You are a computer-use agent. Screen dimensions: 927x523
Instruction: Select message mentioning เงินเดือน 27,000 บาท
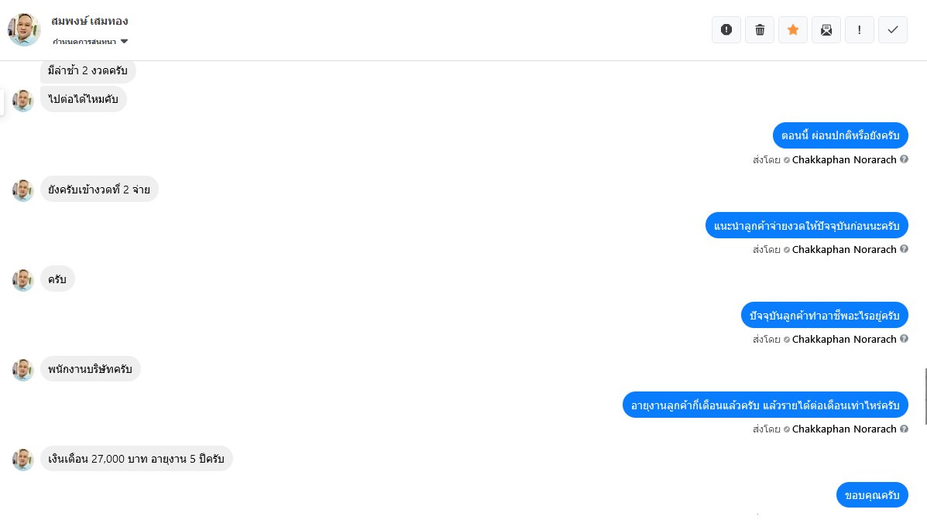[136, 459]
